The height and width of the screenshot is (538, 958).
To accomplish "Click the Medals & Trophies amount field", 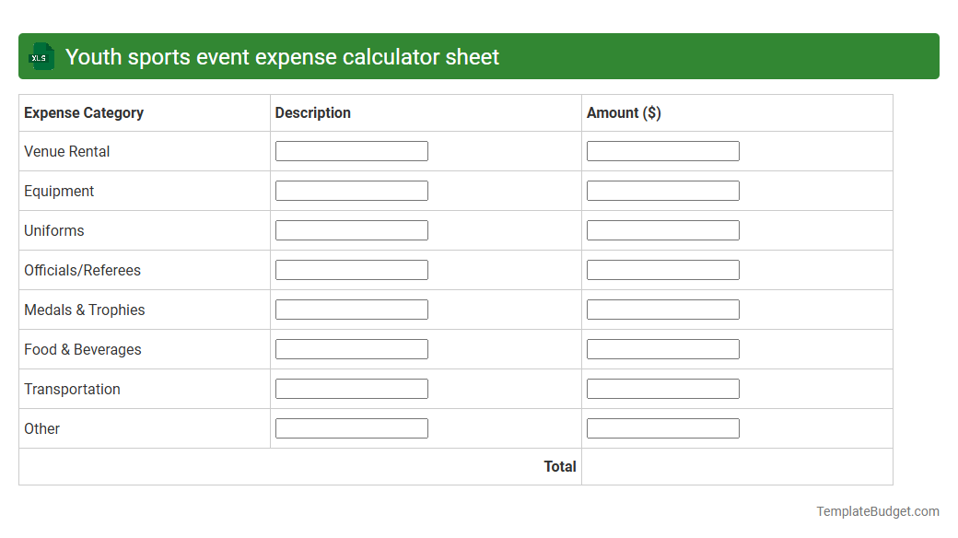I will click(x=662, y=309).
